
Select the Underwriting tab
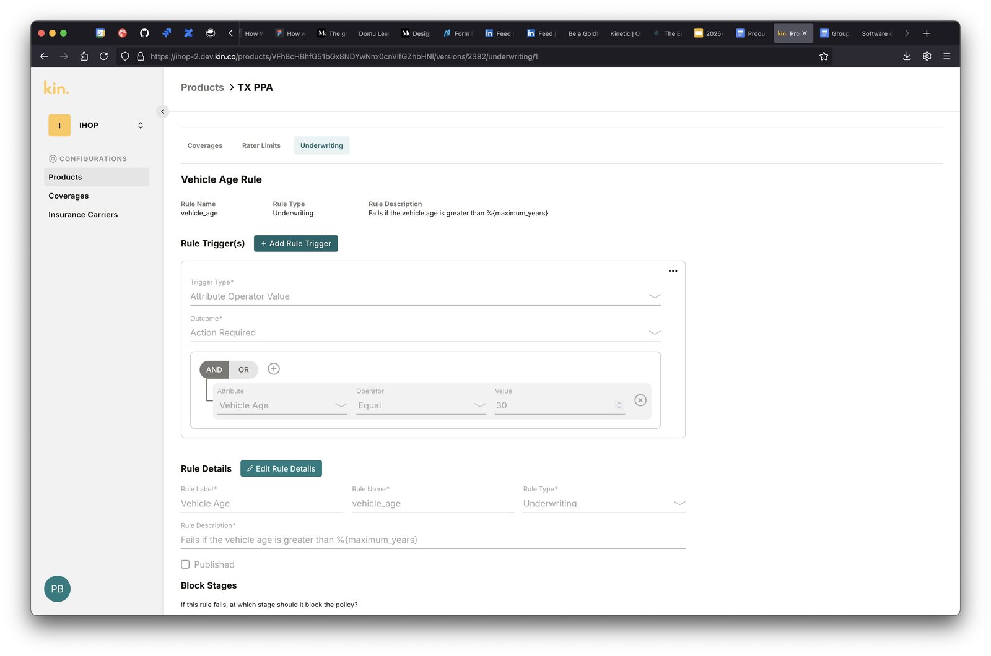pos(321,145)
